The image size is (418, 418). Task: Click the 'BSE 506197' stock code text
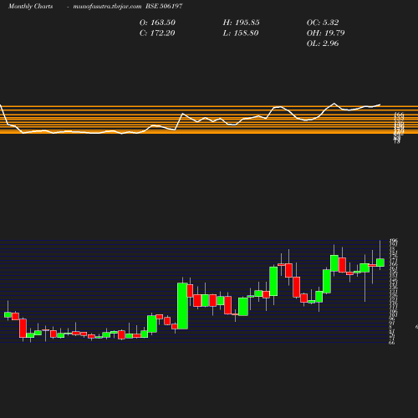(x=164, y=7)
